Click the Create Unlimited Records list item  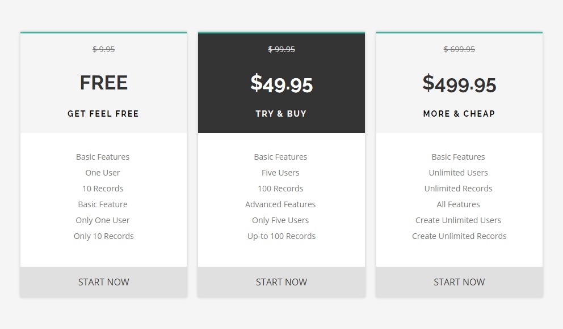point(459,236)
